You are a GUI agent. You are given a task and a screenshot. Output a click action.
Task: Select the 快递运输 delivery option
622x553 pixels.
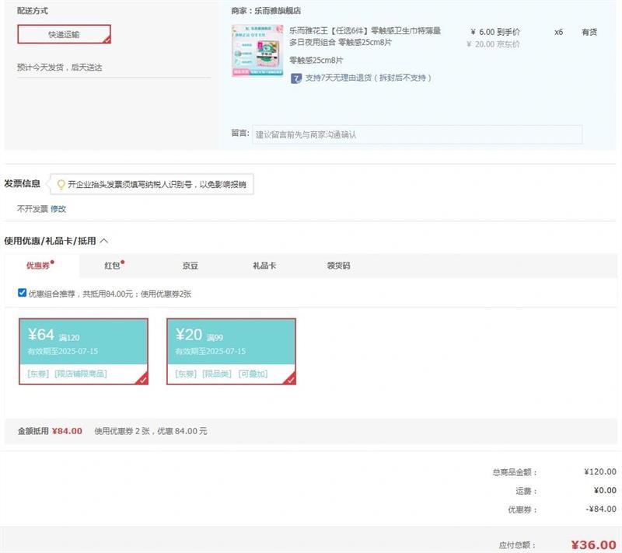pyautogui.click(x=64, y=35)
